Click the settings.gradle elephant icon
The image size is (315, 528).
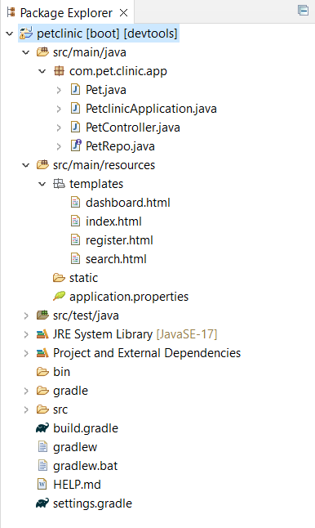pos(42,503)
